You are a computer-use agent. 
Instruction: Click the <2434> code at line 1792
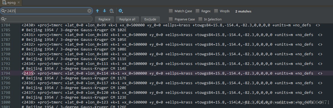[x=28, y=64]
